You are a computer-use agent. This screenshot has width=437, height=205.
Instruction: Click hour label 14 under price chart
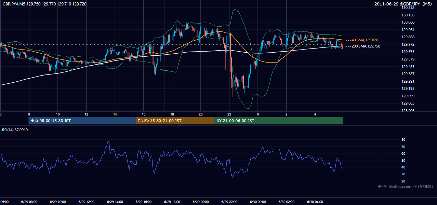pyautogui.click(x=115, y=114)
